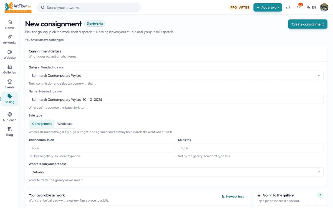Click the "Consignment details" heading
The width and height of the screenshot is (333, 208).
coord(45,51)
